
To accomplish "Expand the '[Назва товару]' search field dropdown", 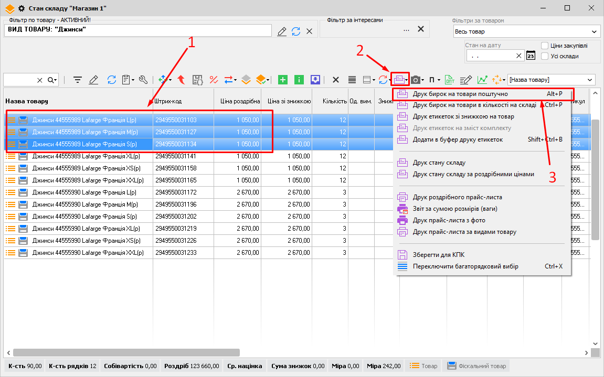I will [590, 80].
